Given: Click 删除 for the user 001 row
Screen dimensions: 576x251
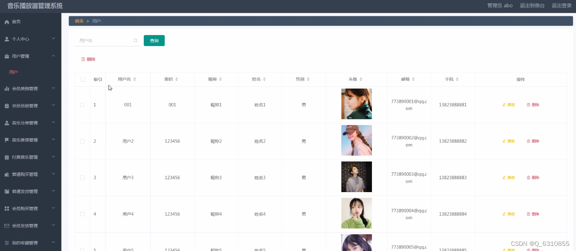Looking at the screenshot, I should 533,105.
